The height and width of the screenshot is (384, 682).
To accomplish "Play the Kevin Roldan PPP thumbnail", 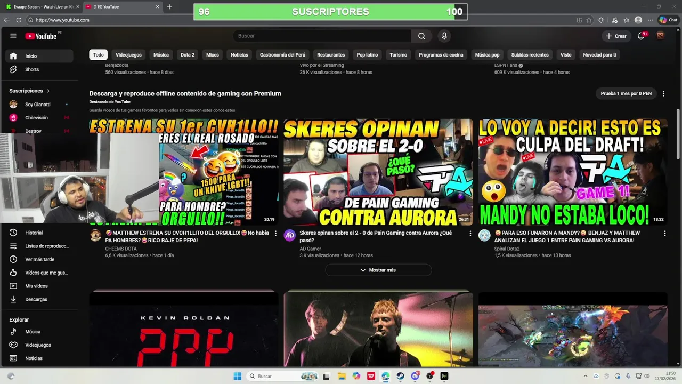I will tap(184, 328).
